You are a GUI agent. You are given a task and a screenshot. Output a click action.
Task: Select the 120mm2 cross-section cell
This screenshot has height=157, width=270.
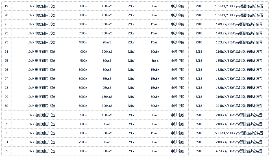(107, 115)
